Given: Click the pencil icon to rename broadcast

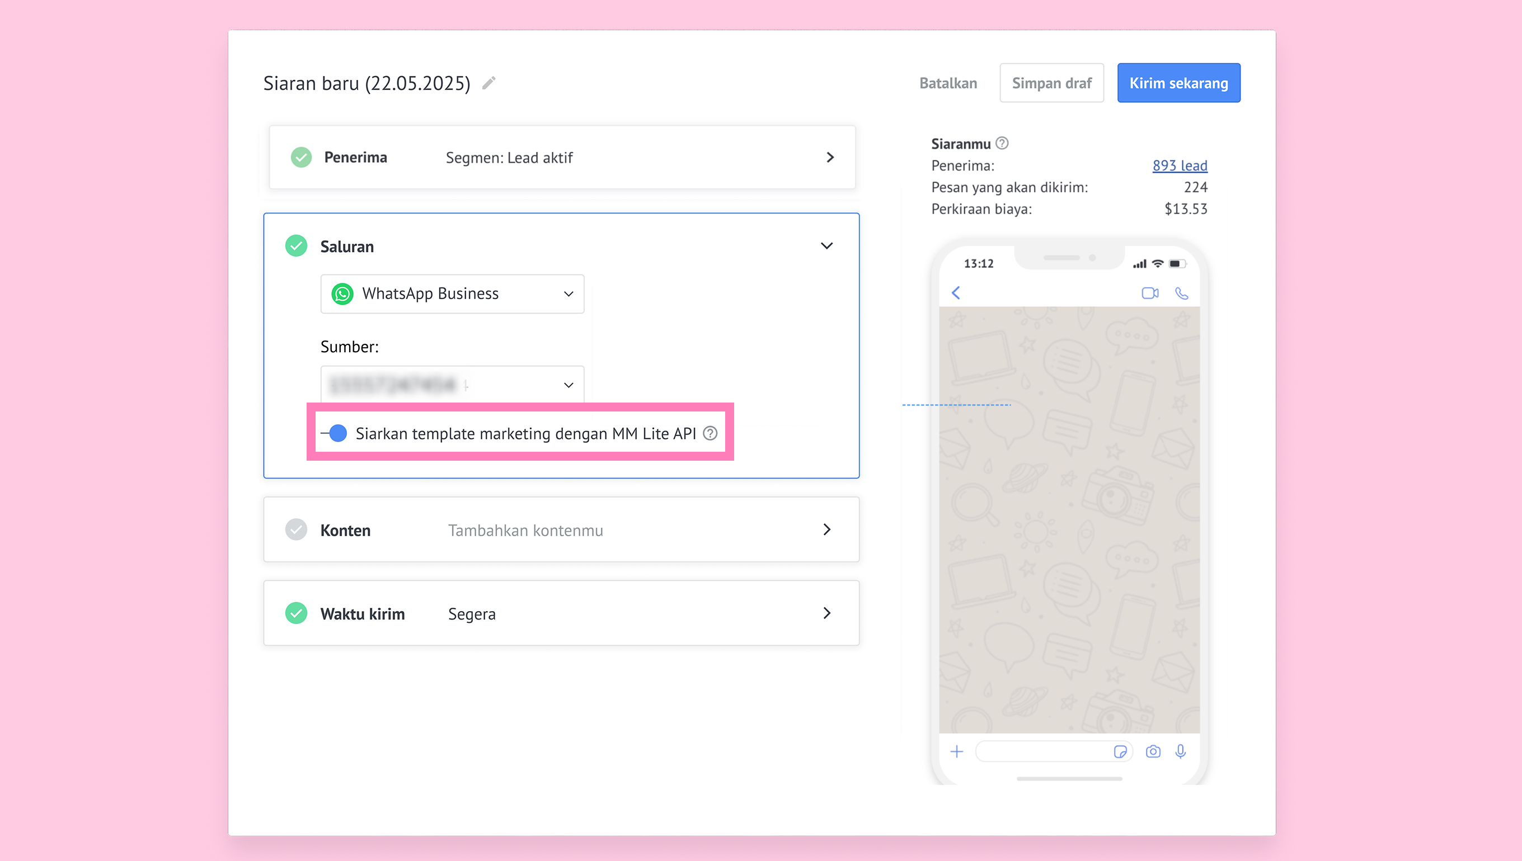Looking at the screenshot, I should point(489,83).
